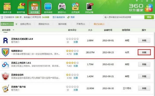Click the star rating for 百度云上传控件

click(x=72, y=63)
